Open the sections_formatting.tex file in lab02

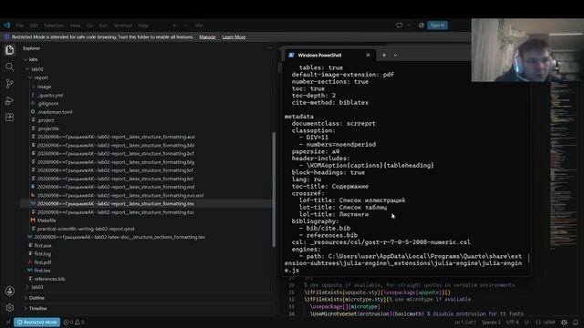point(120,237)
